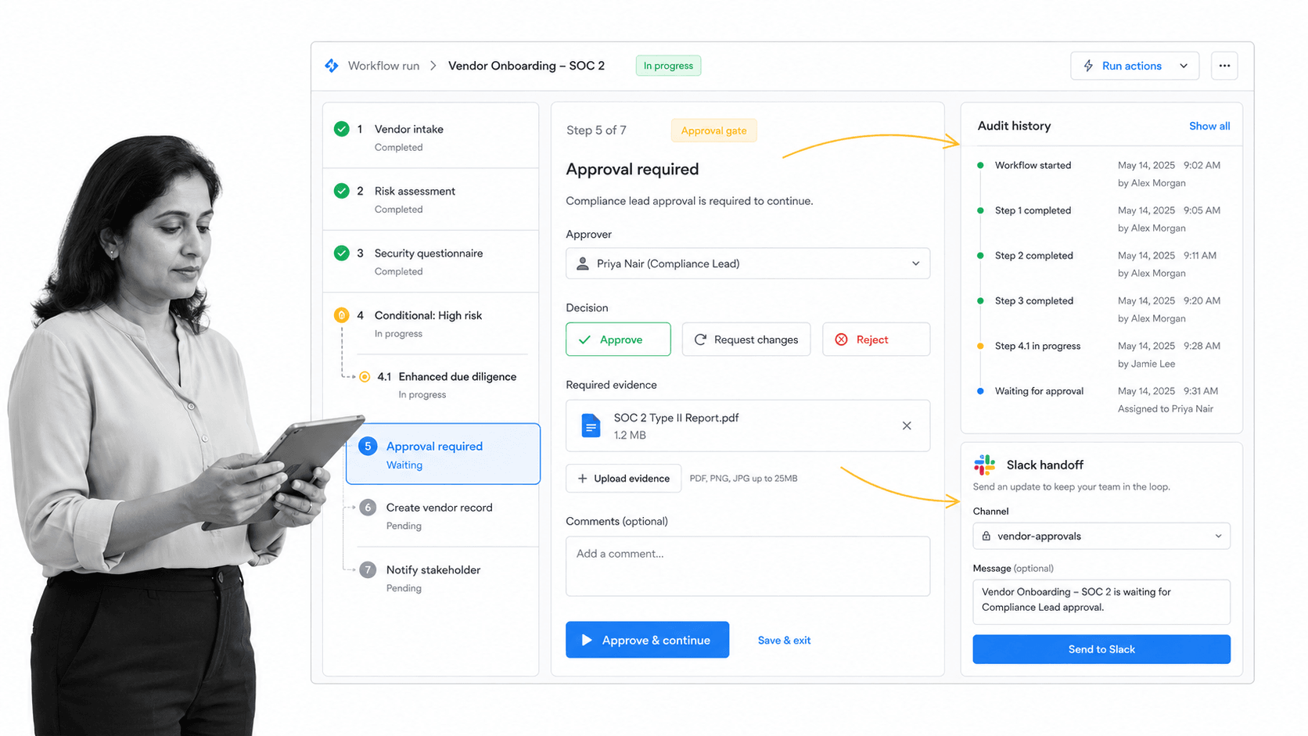
Task: Click the green dot beside Step 1 completed
Action: 980,210
